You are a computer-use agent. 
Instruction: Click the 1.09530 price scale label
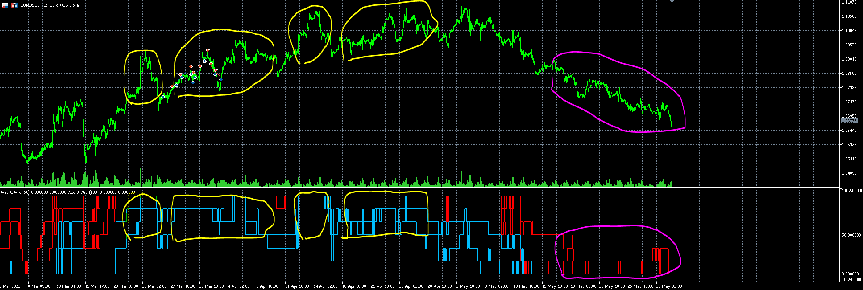tap(849, 45)
